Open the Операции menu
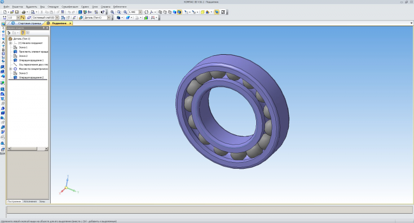Image resolution: width=414 pixels, height=223 pixels. 53,7
